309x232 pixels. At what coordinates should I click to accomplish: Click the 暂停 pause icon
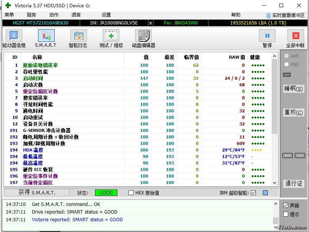coord(267,36)
